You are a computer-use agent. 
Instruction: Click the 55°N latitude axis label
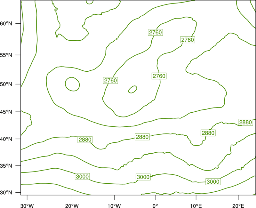(6, 55)
